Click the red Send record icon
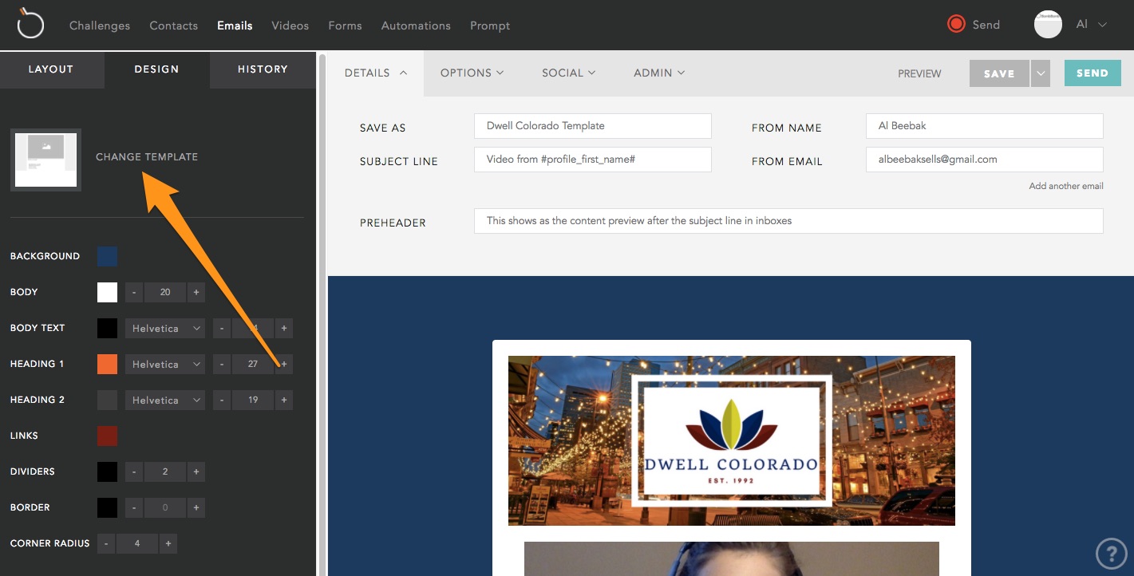The width and height of the screenshot is (1134, 576). pyautogui.click(x=956, y=24)
